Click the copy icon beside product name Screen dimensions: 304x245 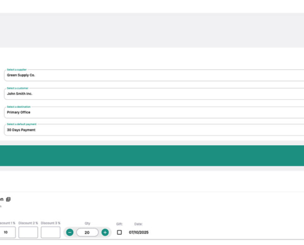pos(8,199)
